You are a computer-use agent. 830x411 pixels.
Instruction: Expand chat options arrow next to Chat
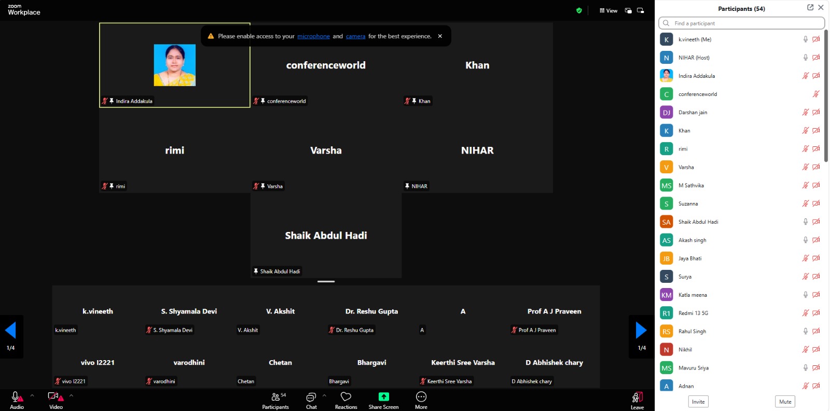(325, 395)
